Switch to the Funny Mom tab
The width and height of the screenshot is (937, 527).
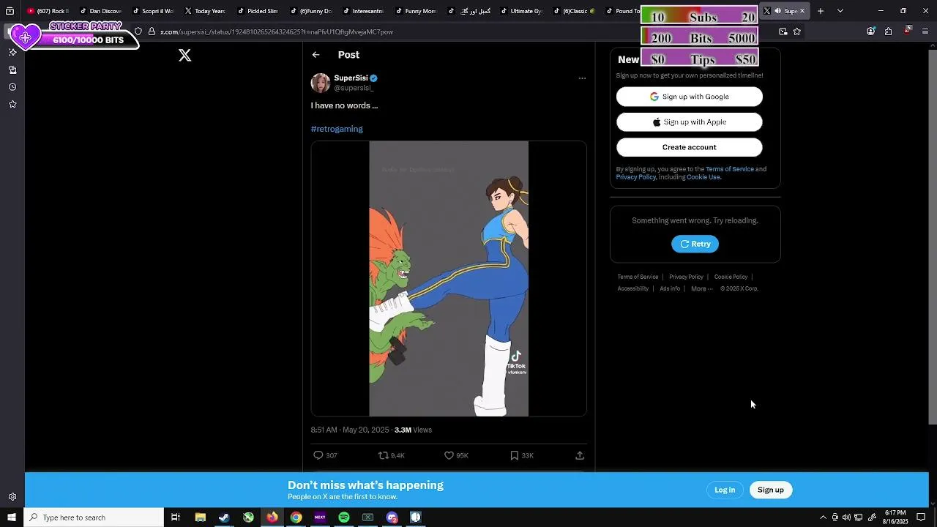coord(416,11)
